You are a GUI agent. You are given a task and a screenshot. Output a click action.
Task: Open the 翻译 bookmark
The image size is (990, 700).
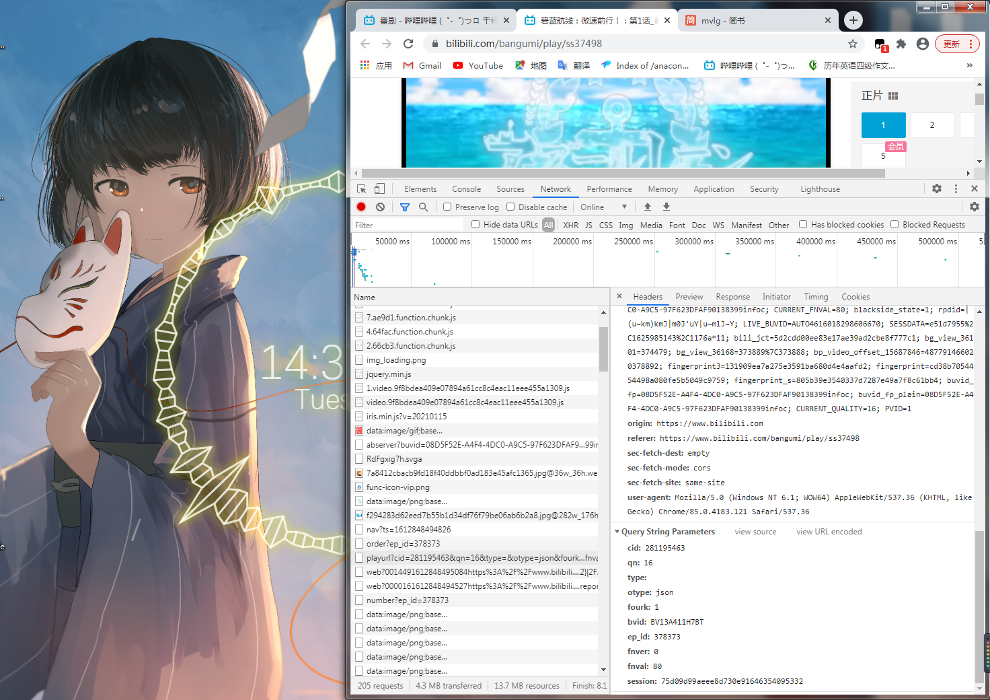click(x=574, y=65)
